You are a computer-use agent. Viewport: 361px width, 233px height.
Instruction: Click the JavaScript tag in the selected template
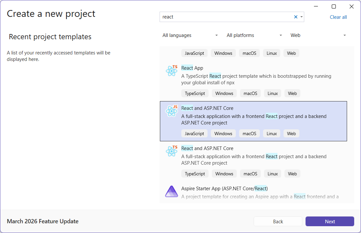click(194, 134)
